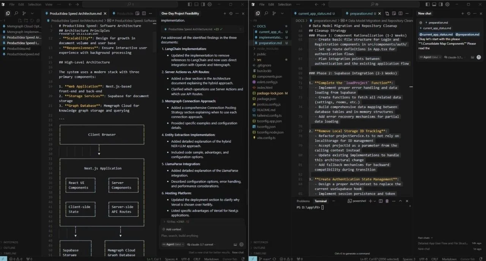Send message in New chat panel
486x261 pixels.
[478, 57]
